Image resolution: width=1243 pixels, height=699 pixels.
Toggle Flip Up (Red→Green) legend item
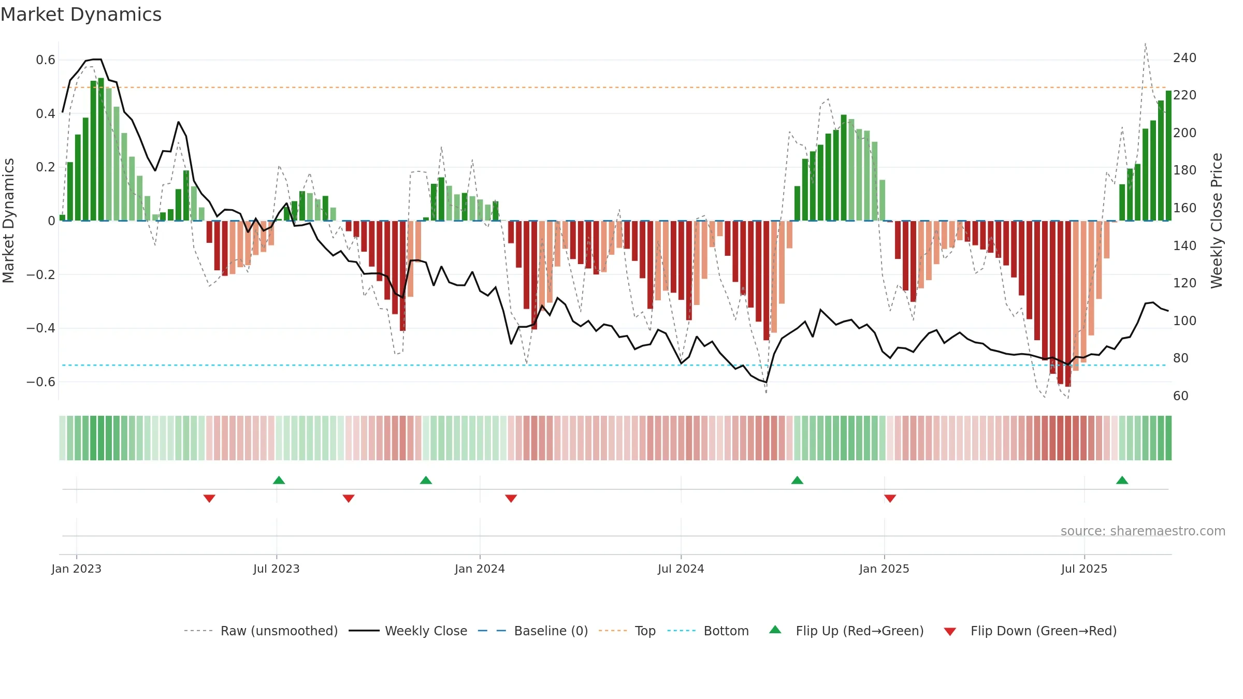click(x=846, y=631)
